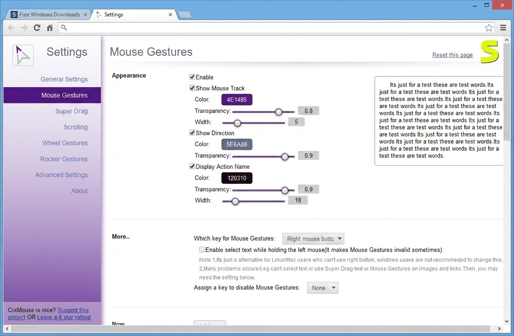This screenshot has width=514, height=336.
Task: Click the mouse track Transparency slider
Action: click(x=263, y=111)
